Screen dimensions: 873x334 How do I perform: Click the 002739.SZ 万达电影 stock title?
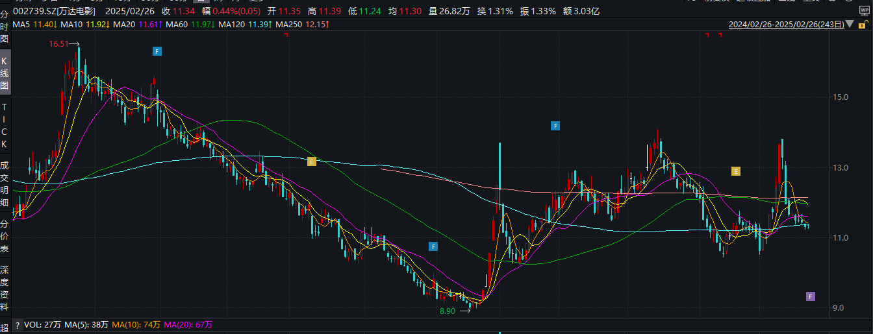[x=49, y=11]
